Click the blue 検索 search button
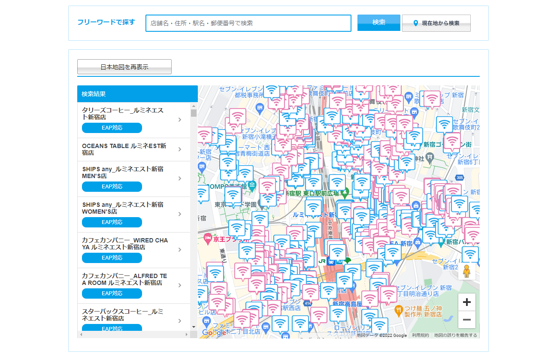 pyautogui.click(x=379, y=23)
